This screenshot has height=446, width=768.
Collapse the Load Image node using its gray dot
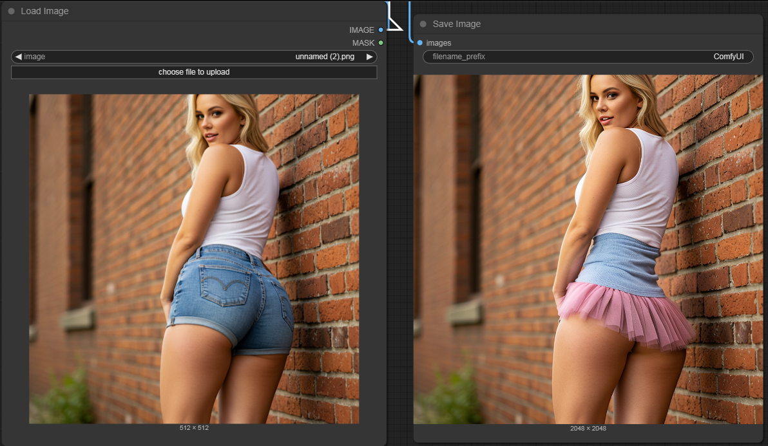[x=12, y=11]
